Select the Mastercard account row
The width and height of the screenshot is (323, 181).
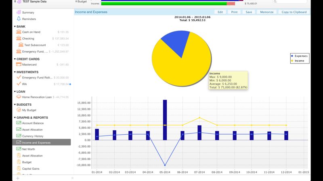pyautogui.click(x=42, y=64)
